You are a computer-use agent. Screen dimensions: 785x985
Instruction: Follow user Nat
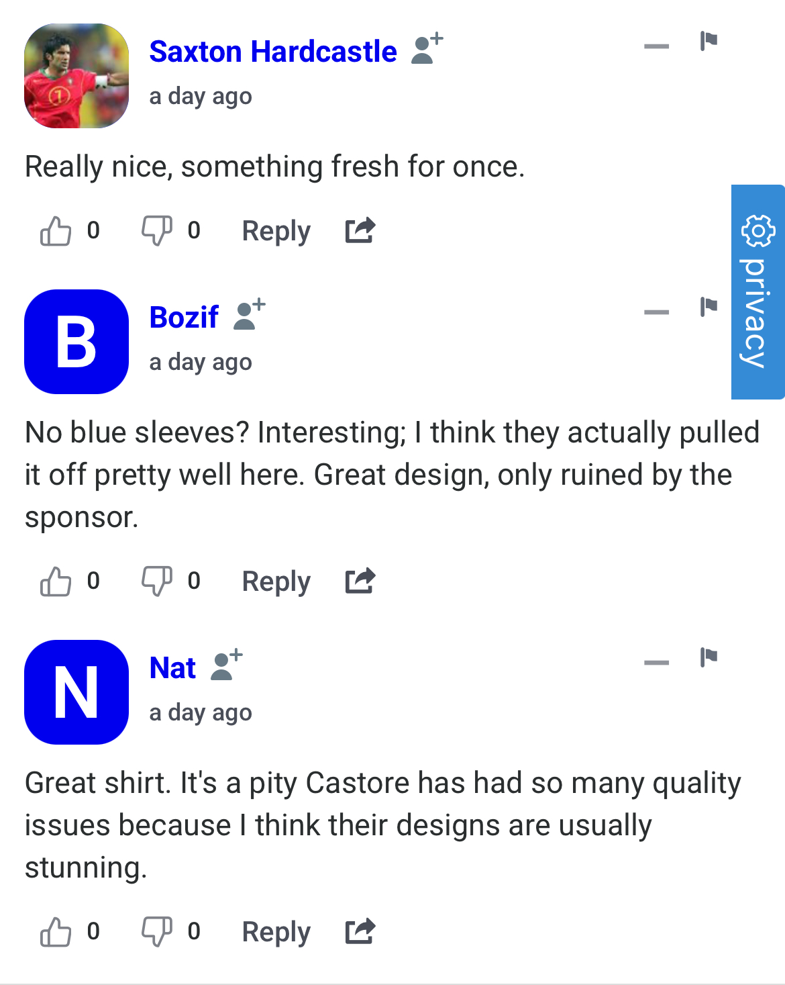click(227, 665)
